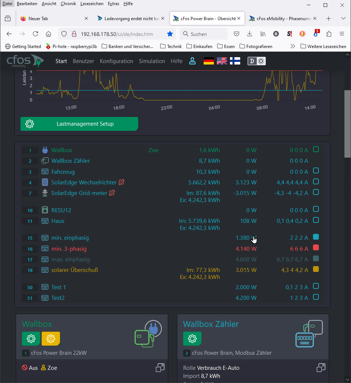Uncheck the red box for min. 3-phasig

316,248
